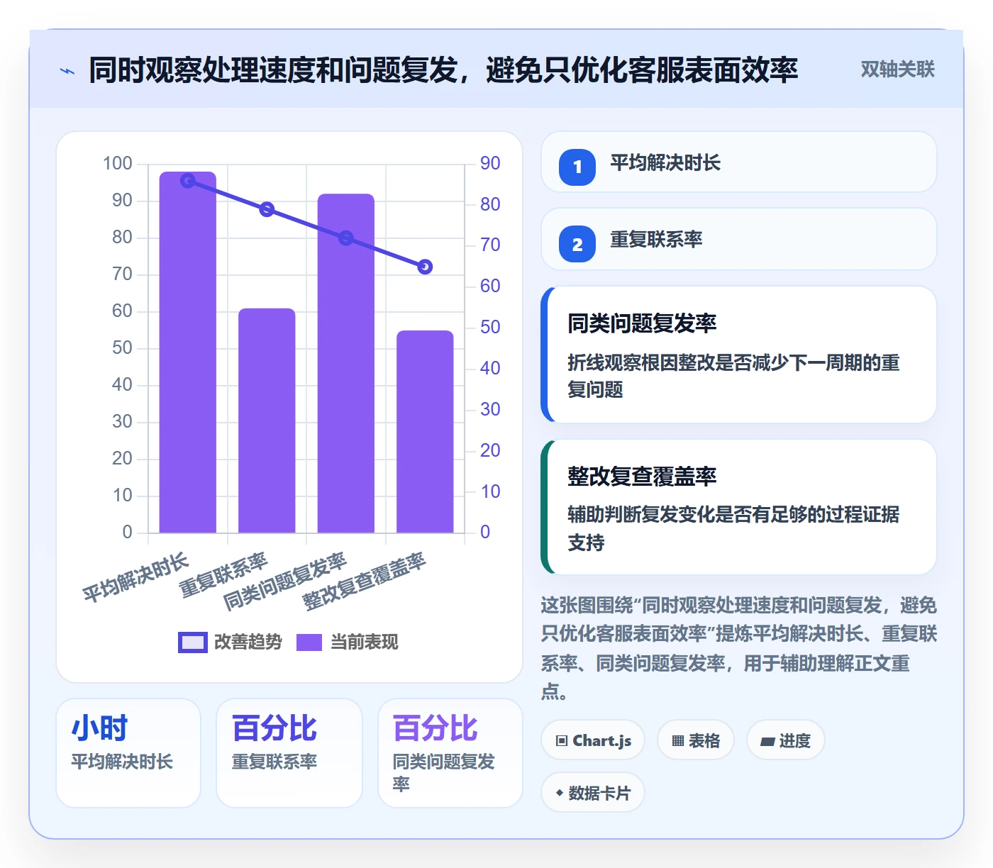Screen dimensions: 993x868
Task: Select the 百分比 card labeled 重复联系率
Action: [289, 752]
